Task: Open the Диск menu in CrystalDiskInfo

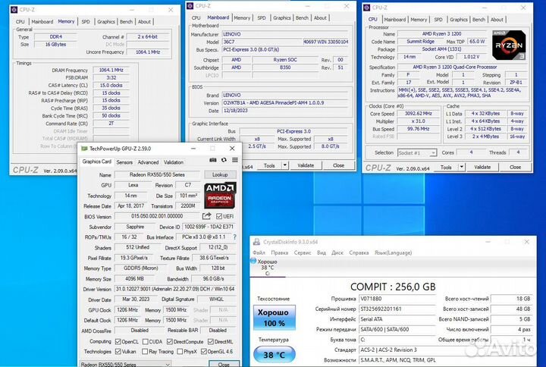Action: pos(337,253)
